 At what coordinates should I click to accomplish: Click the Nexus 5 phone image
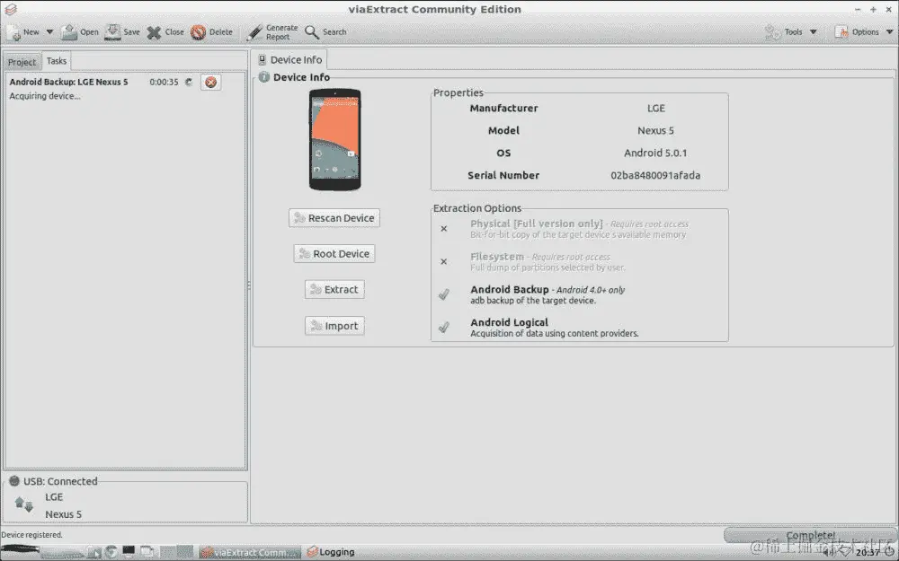click(334, 139)
